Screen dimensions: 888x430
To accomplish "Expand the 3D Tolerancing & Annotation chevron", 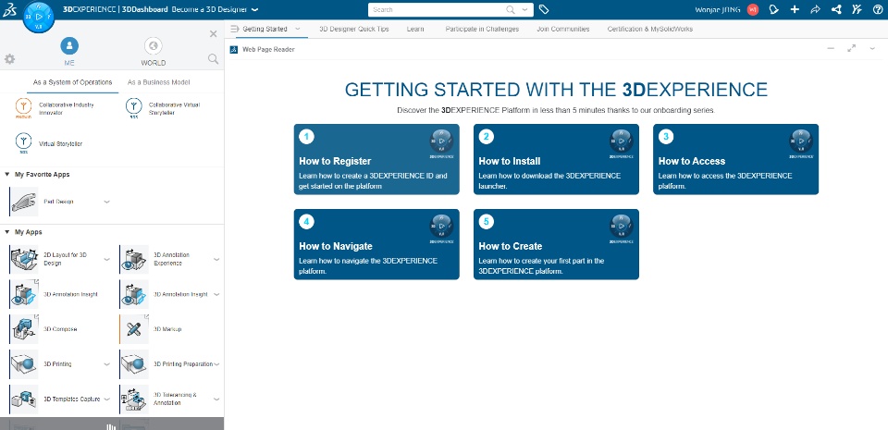I will click(x=216, y=399).
